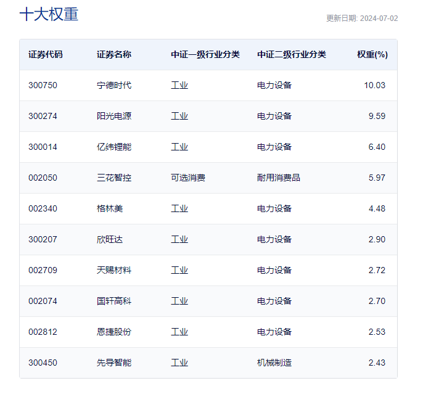Select security code 300207

click(x=43, y=239)
